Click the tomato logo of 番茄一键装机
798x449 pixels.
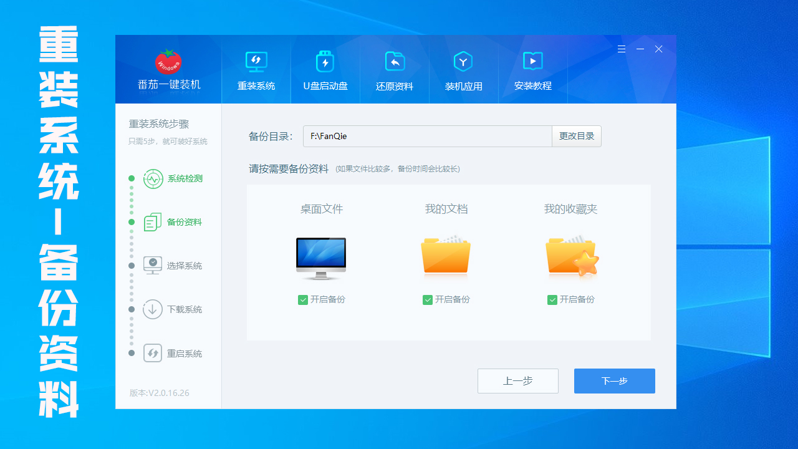coord(168,62)
